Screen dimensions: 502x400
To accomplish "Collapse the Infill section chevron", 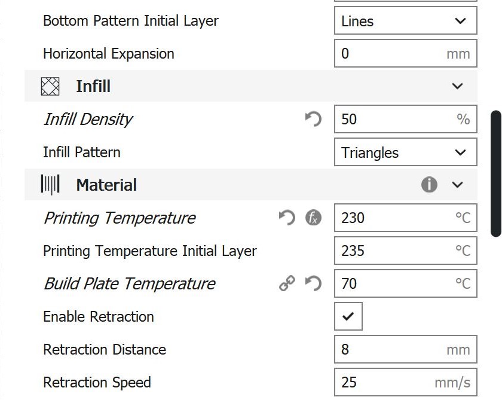I will click(458, 86).
